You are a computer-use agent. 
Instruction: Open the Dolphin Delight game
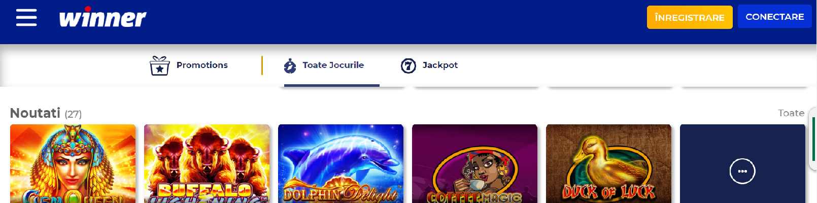[341, 163]
